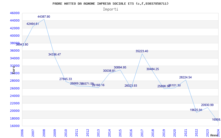Click the 44000 y-axis tick label
Image resolution: width=221 pixels, height=138 pixels.
[x=15, y=20]
